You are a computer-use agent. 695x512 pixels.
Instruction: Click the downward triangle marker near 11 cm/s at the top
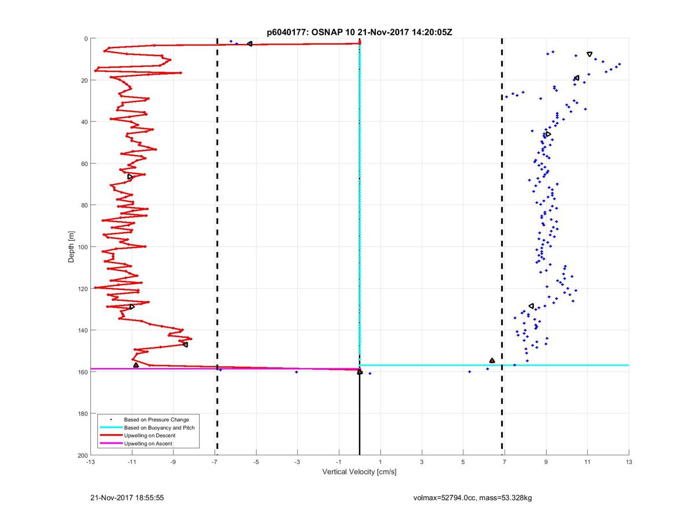pos(589,54)
